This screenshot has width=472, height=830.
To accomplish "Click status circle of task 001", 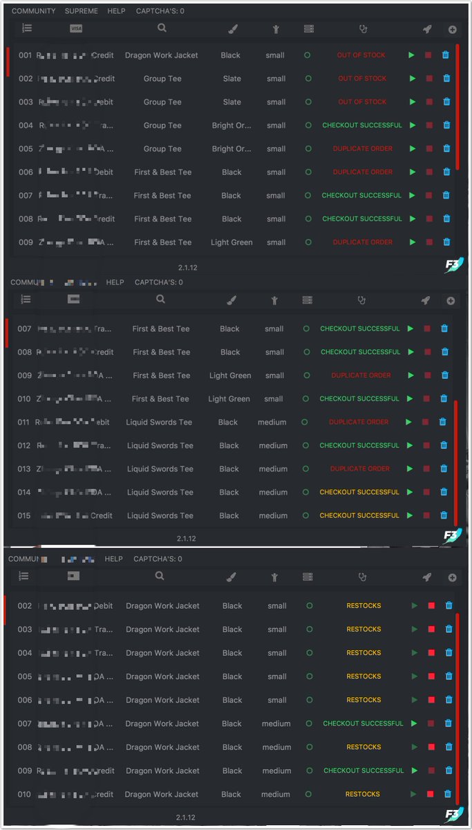I will (x=308, y=55).
